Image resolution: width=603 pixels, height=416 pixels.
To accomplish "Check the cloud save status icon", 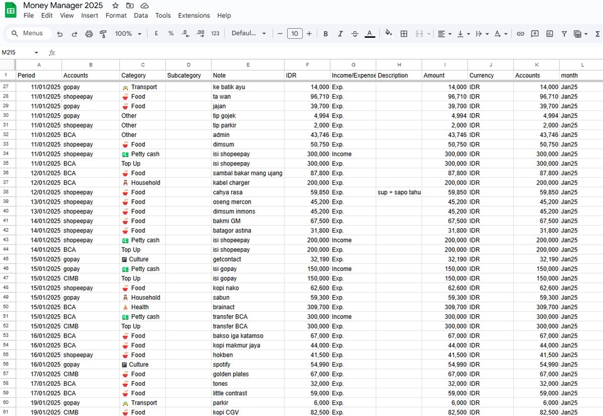I will pyautogui.click(x=144, y=6).
